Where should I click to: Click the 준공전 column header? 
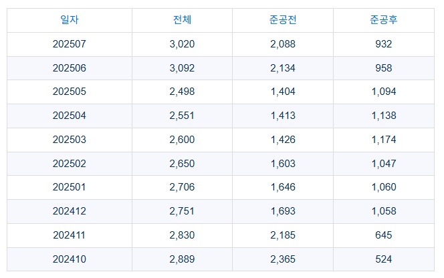(x=283, y=20)
